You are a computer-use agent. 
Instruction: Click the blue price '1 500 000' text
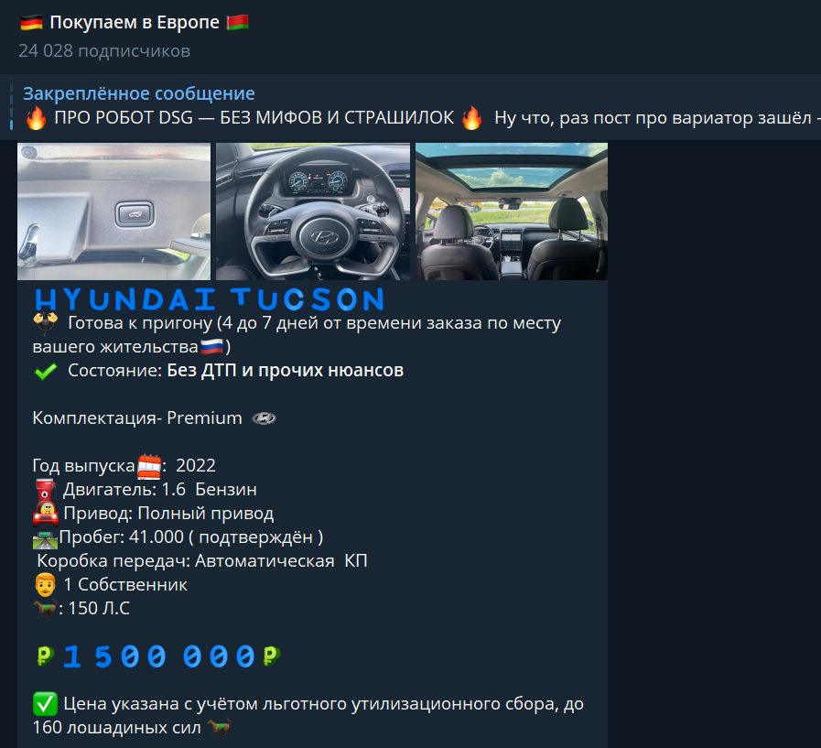click(159, 656)
